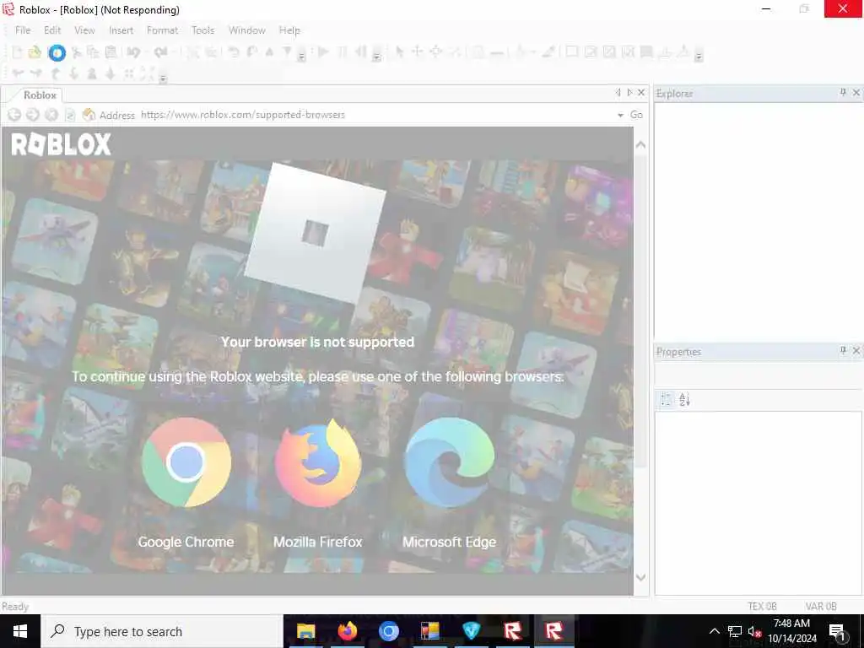The width and height of the screenshot is (864, 648).
Task: Stop loading the embedded browser page
Action: [x=51, y=115]
